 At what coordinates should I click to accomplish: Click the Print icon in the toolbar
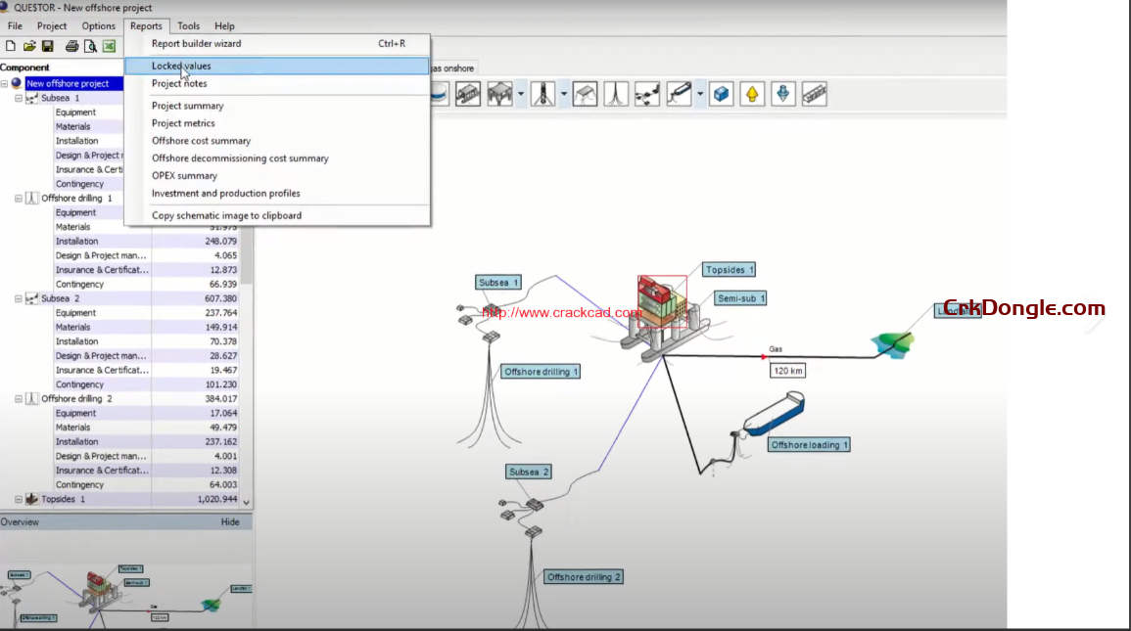click(x=72, y=45)
